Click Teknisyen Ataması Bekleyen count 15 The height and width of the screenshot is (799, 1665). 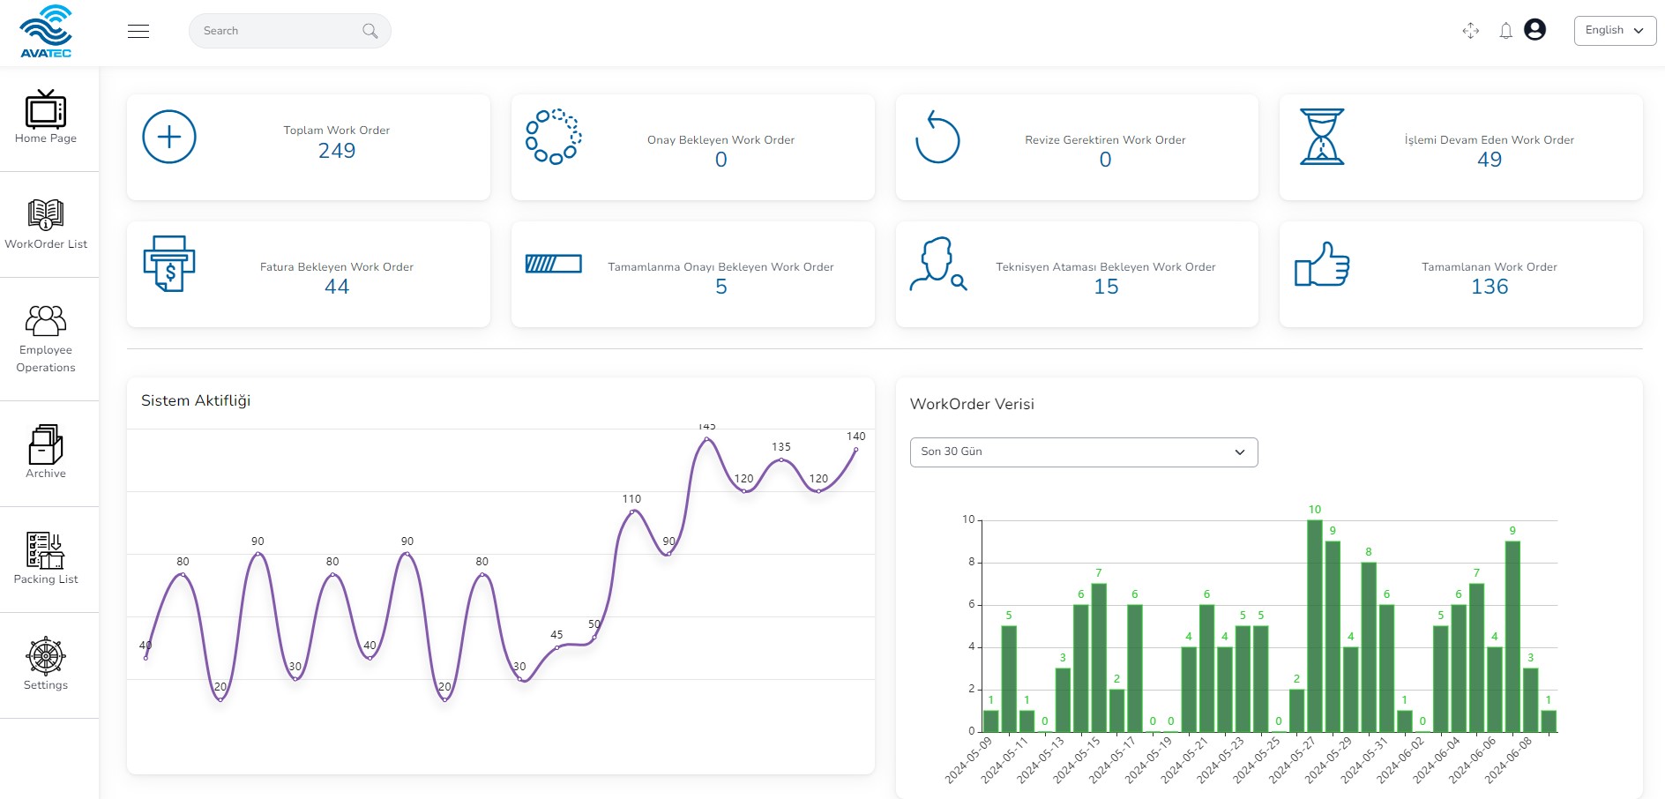1106,287
